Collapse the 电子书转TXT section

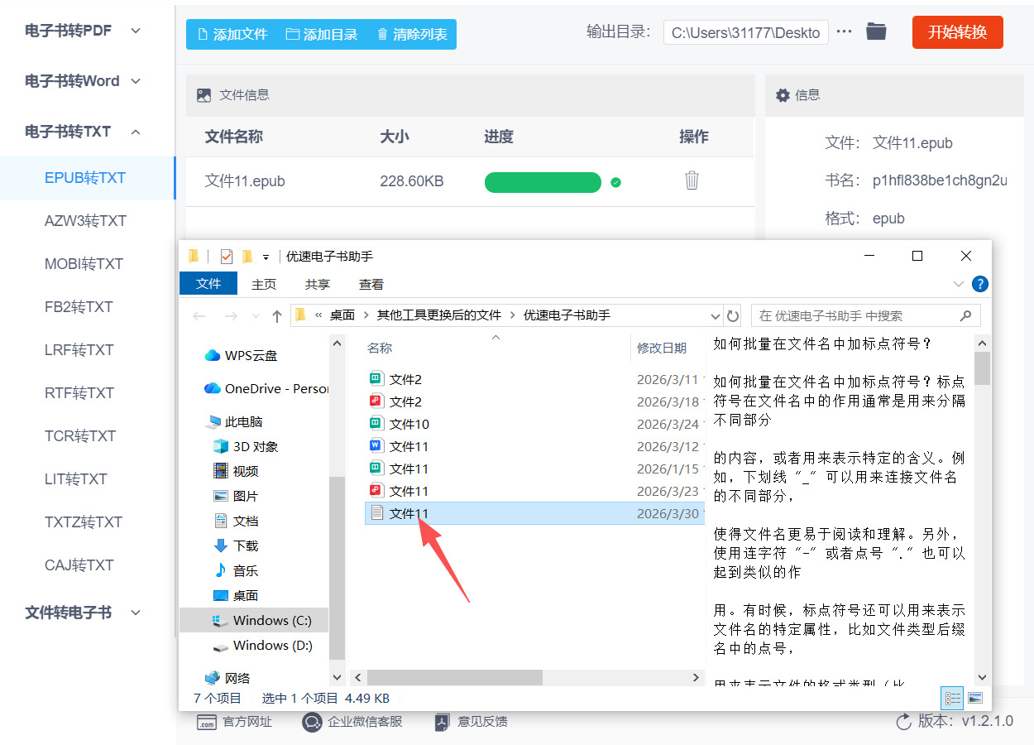click(x=83, y=132)
